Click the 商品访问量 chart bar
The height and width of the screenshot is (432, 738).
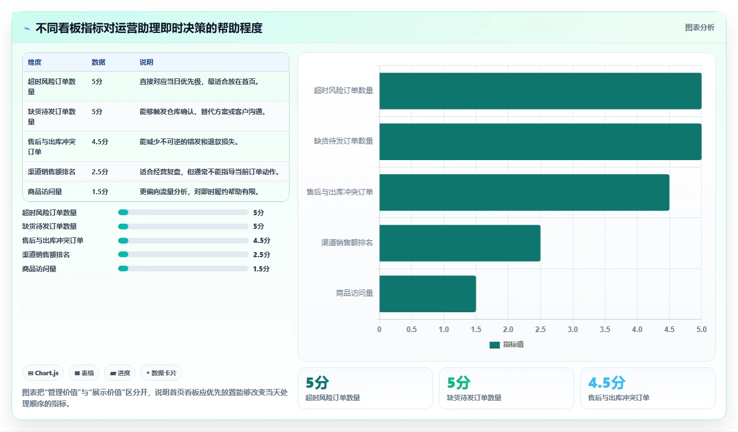pos(427,293)
